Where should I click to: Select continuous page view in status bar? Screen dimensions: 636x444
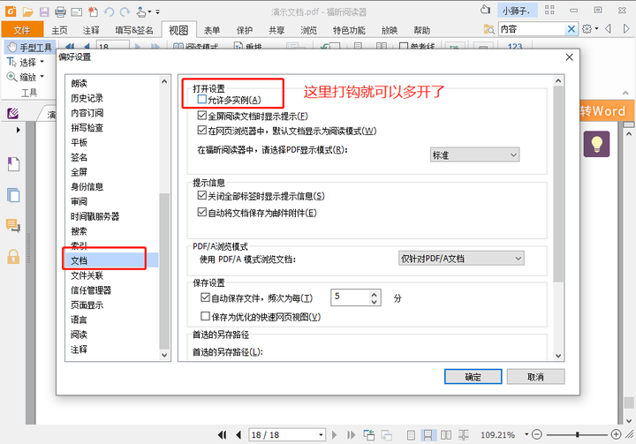[x=428, y=435]
